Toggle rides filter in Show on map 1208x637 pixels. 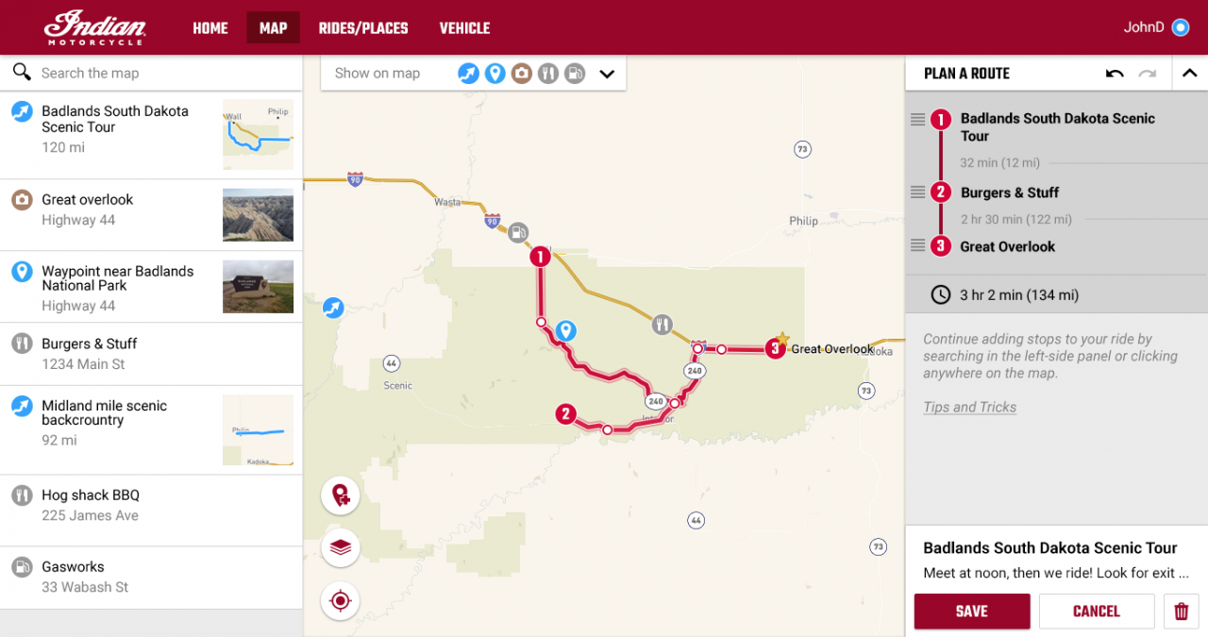pos(468,74)
